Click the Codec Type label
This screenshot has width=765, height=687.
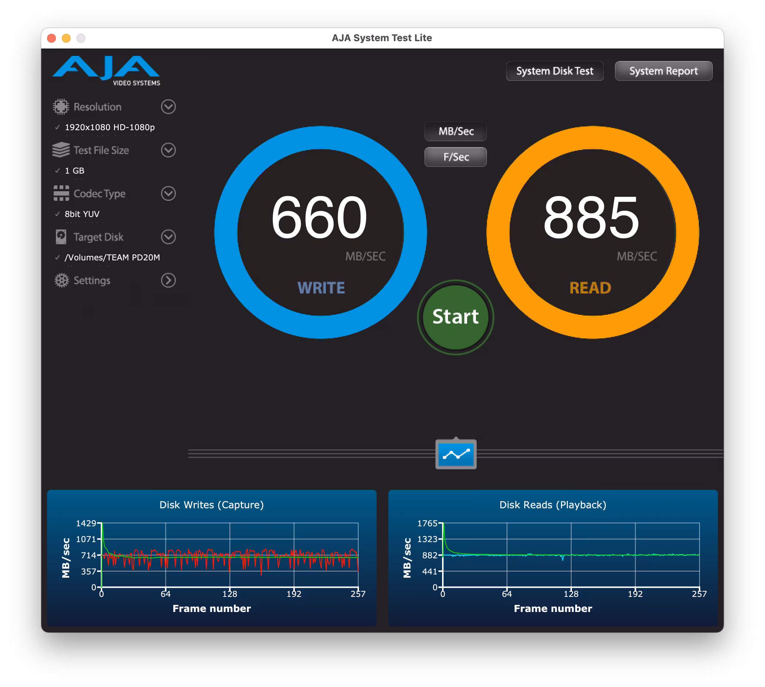tap(100, 194)
